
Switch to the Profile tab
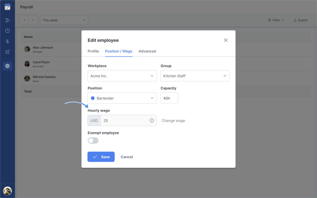(93, 51)
